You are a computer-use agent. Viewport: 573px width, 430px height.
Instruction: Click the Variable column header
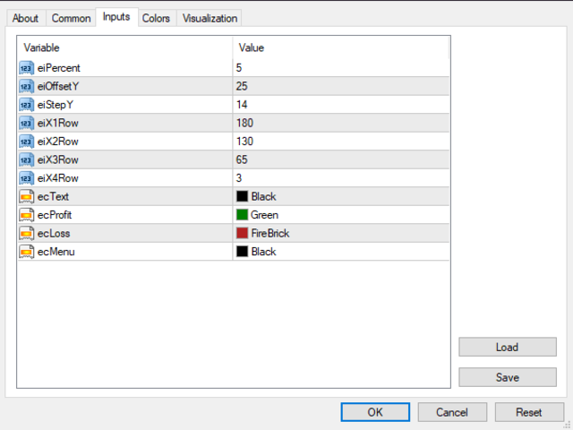pyautogui.click(x=125, y=47)
